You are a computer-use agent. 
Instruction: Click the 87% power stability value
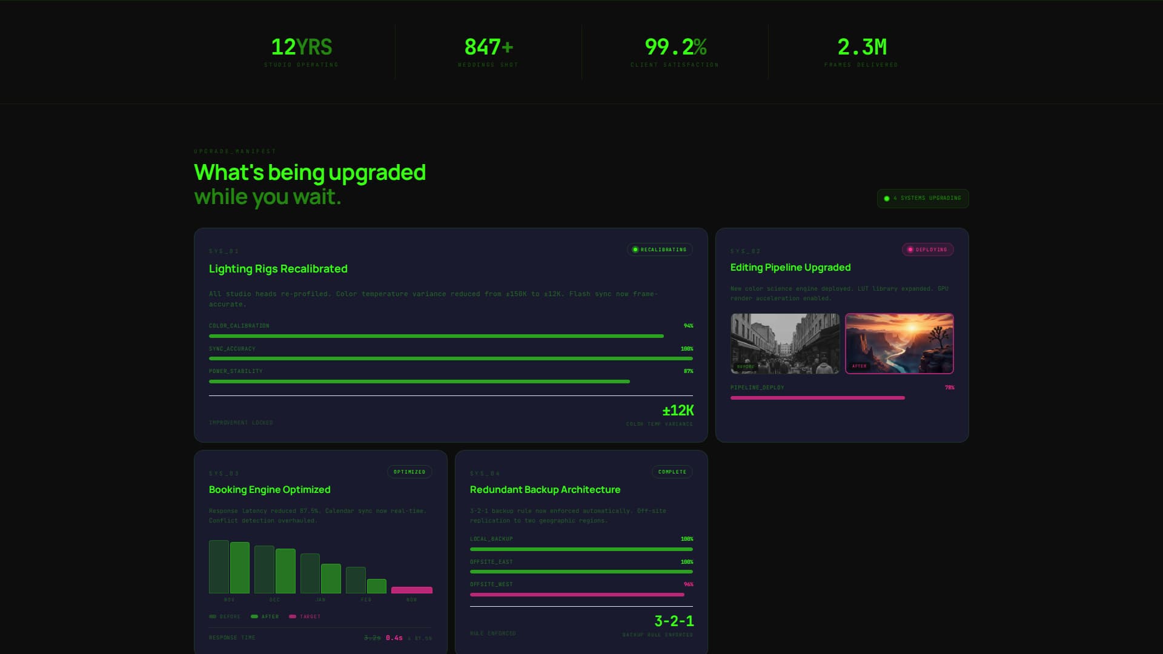click(x=688, y=371)
